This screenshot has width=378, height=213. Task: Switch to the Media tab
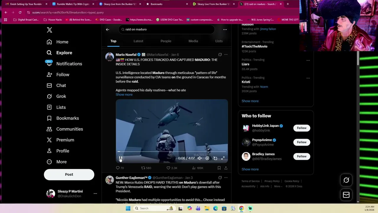point(193,41)
